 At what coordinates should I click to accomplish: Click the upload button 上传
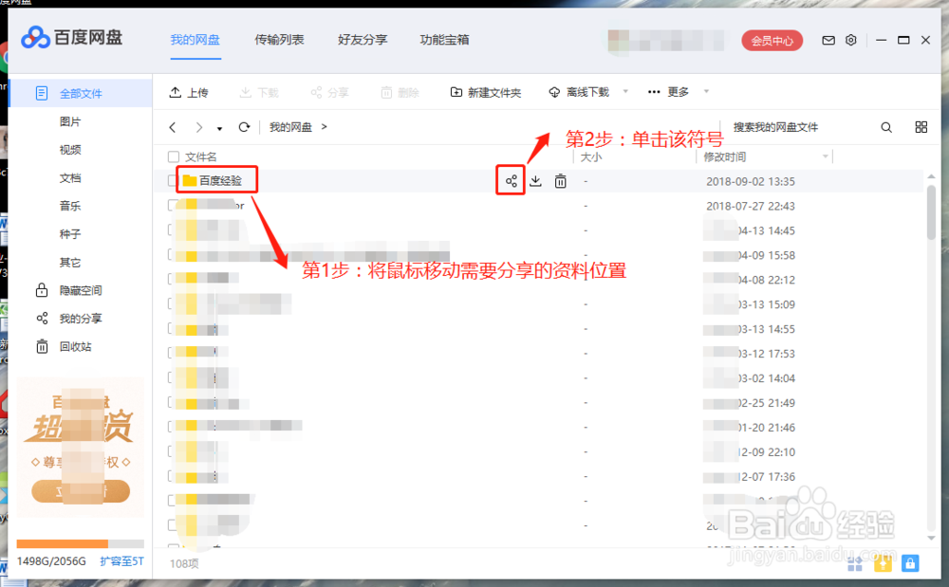point(188,93)
